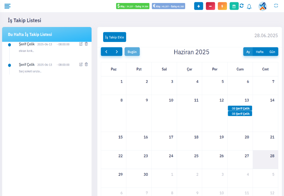This screenshot has height=196, width=284.
Task: Switch calendar to Hafta view
Action: tap(259, 52)
